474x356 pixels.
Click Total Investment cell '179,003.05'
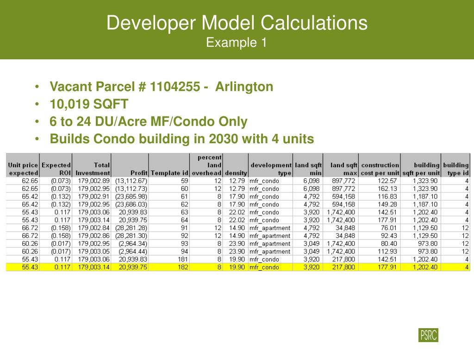[x=92, y=252]
